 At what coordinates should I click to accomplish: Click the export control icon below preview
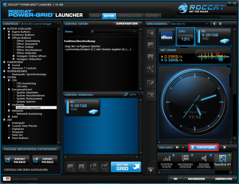pyautogui.click(x=93, y=167)
